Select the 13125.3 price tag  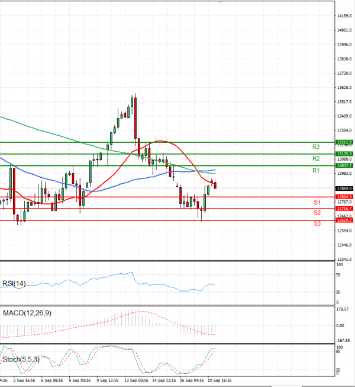tap(344, 153)
